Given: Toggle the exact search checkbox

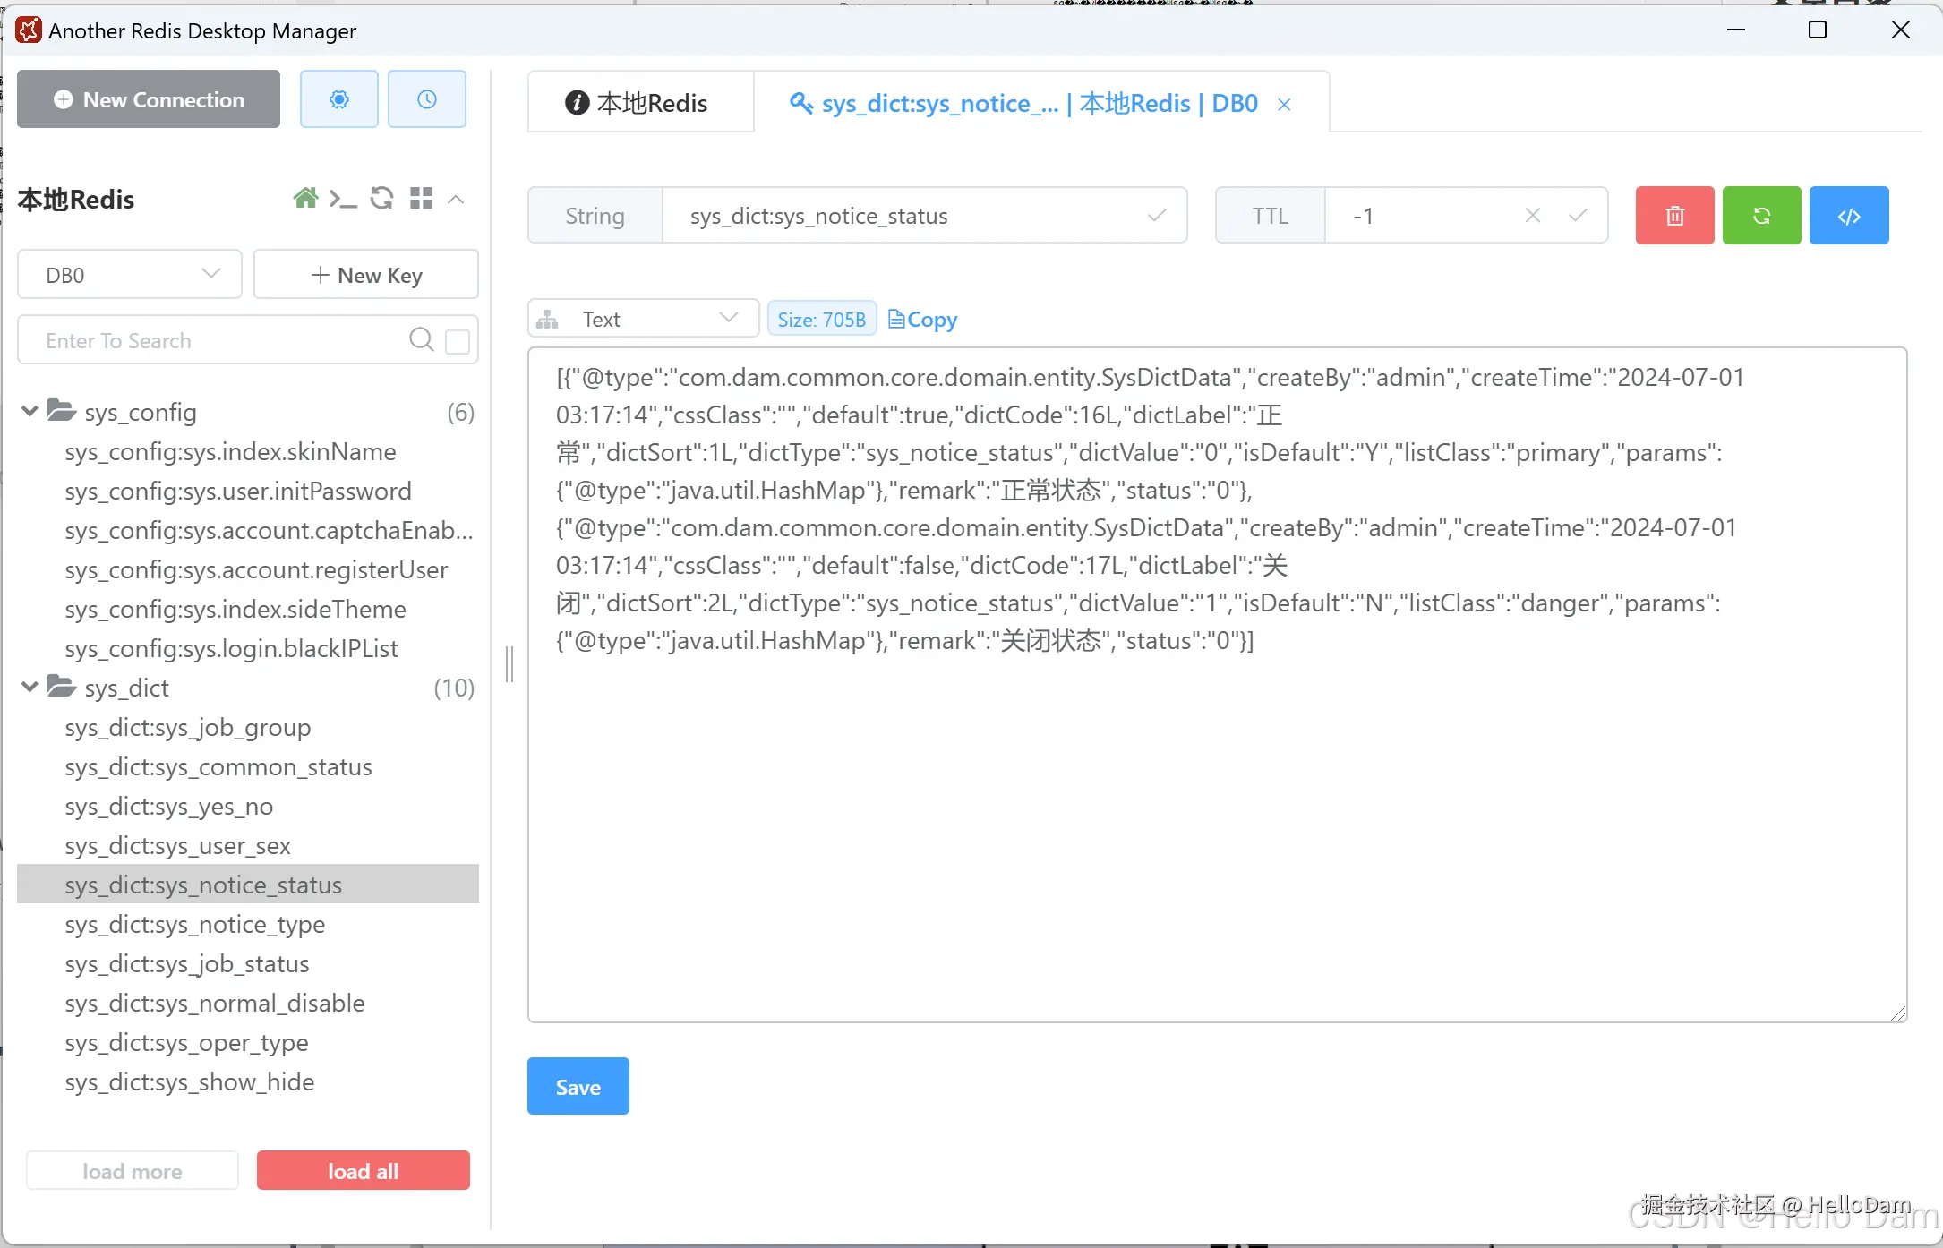Looking at the screenshot, I should 458,341.
